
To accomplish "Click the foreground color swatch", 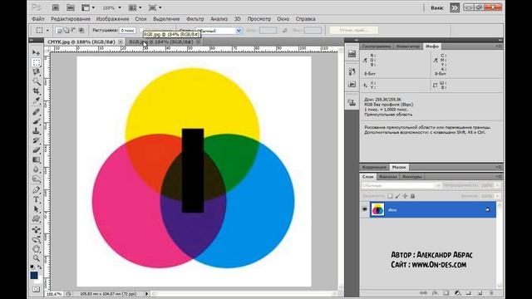I will click(34, 275).
